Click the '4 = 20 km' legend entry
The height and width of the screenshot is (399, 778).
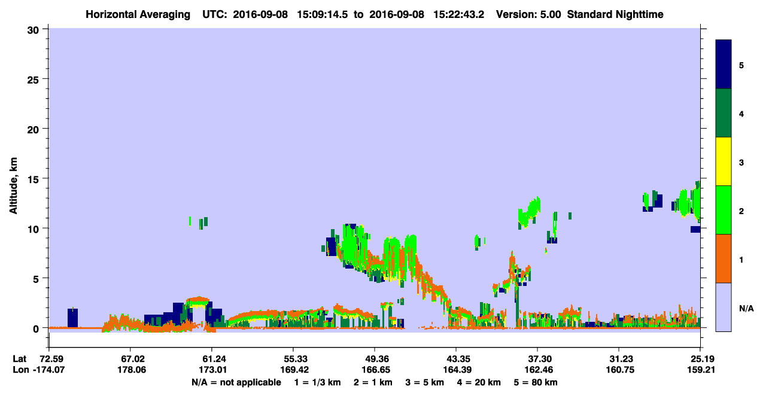479,382
